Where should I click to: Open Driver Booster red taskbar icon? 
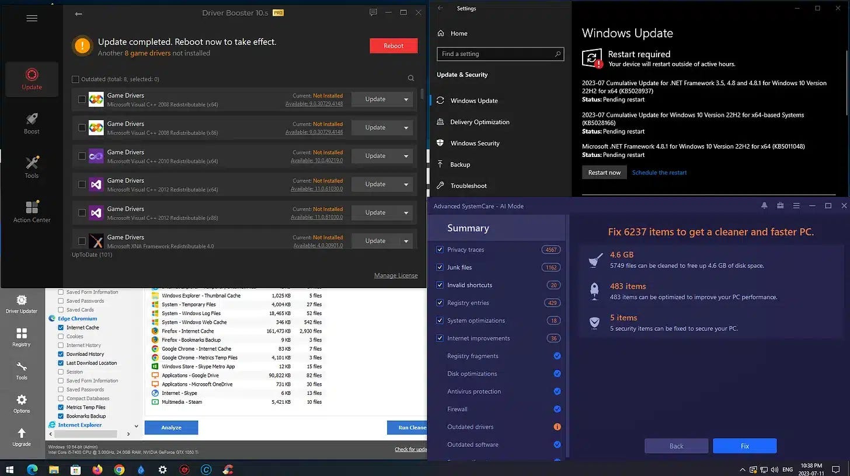[184, 469]
